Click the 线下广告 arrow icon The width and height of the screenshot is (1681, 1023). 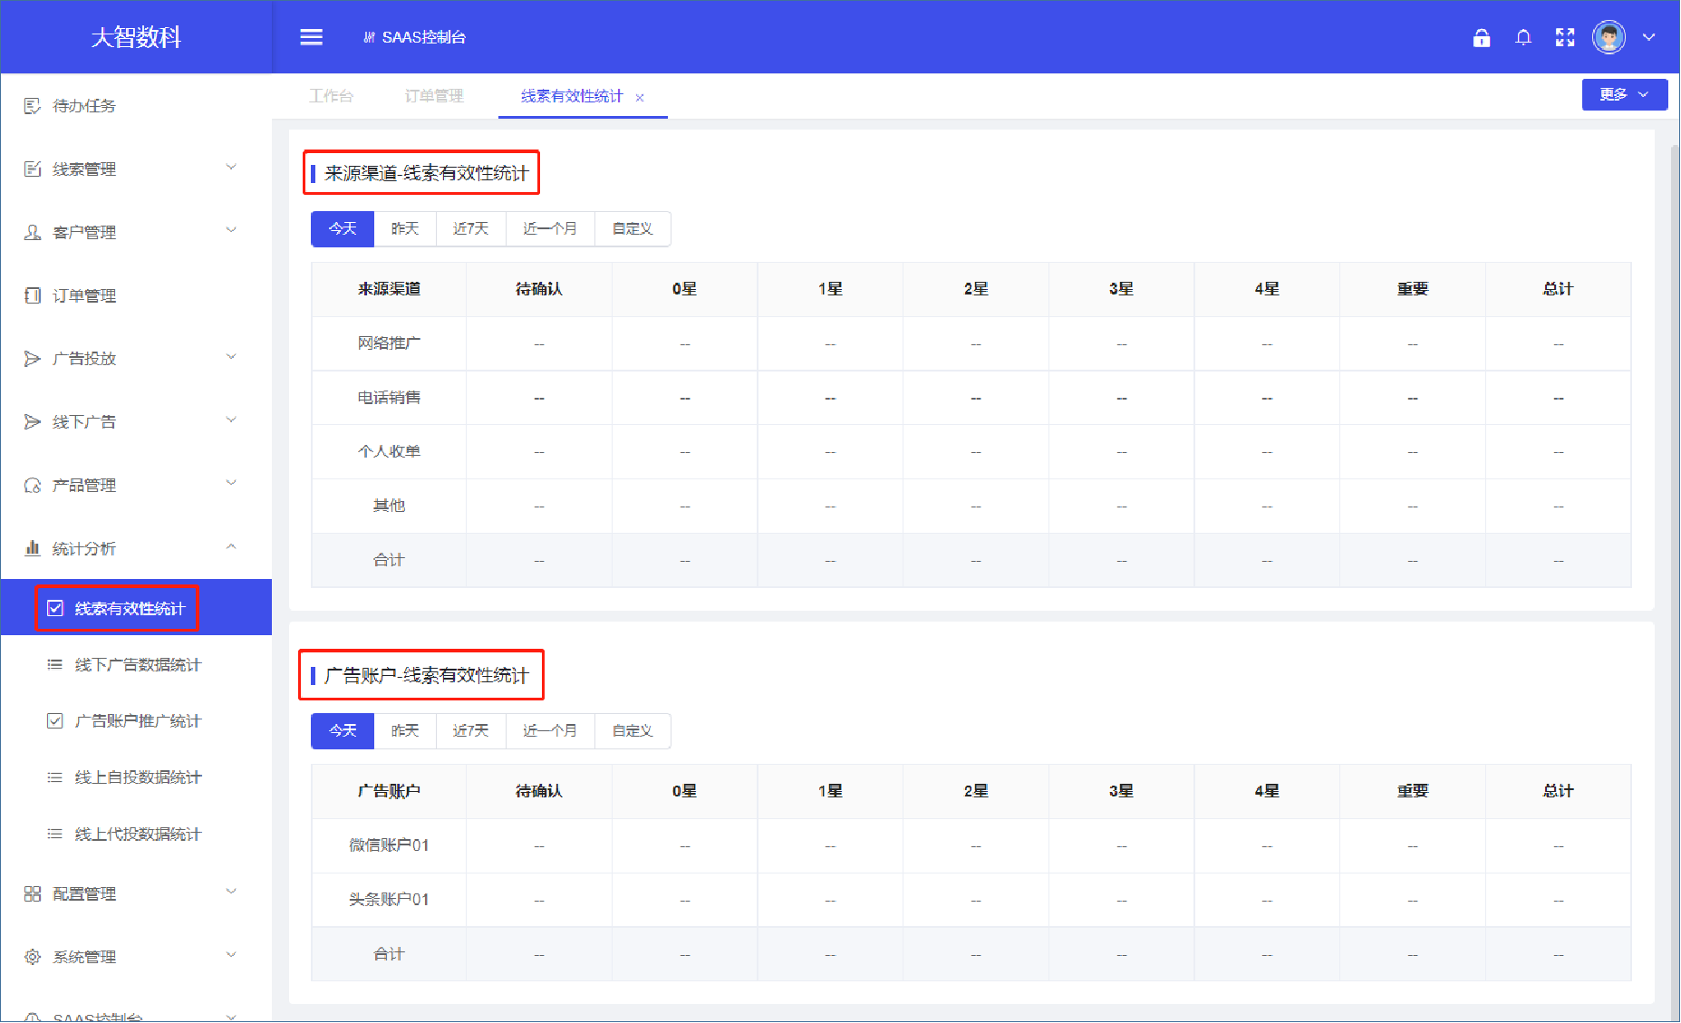point(33,422)
